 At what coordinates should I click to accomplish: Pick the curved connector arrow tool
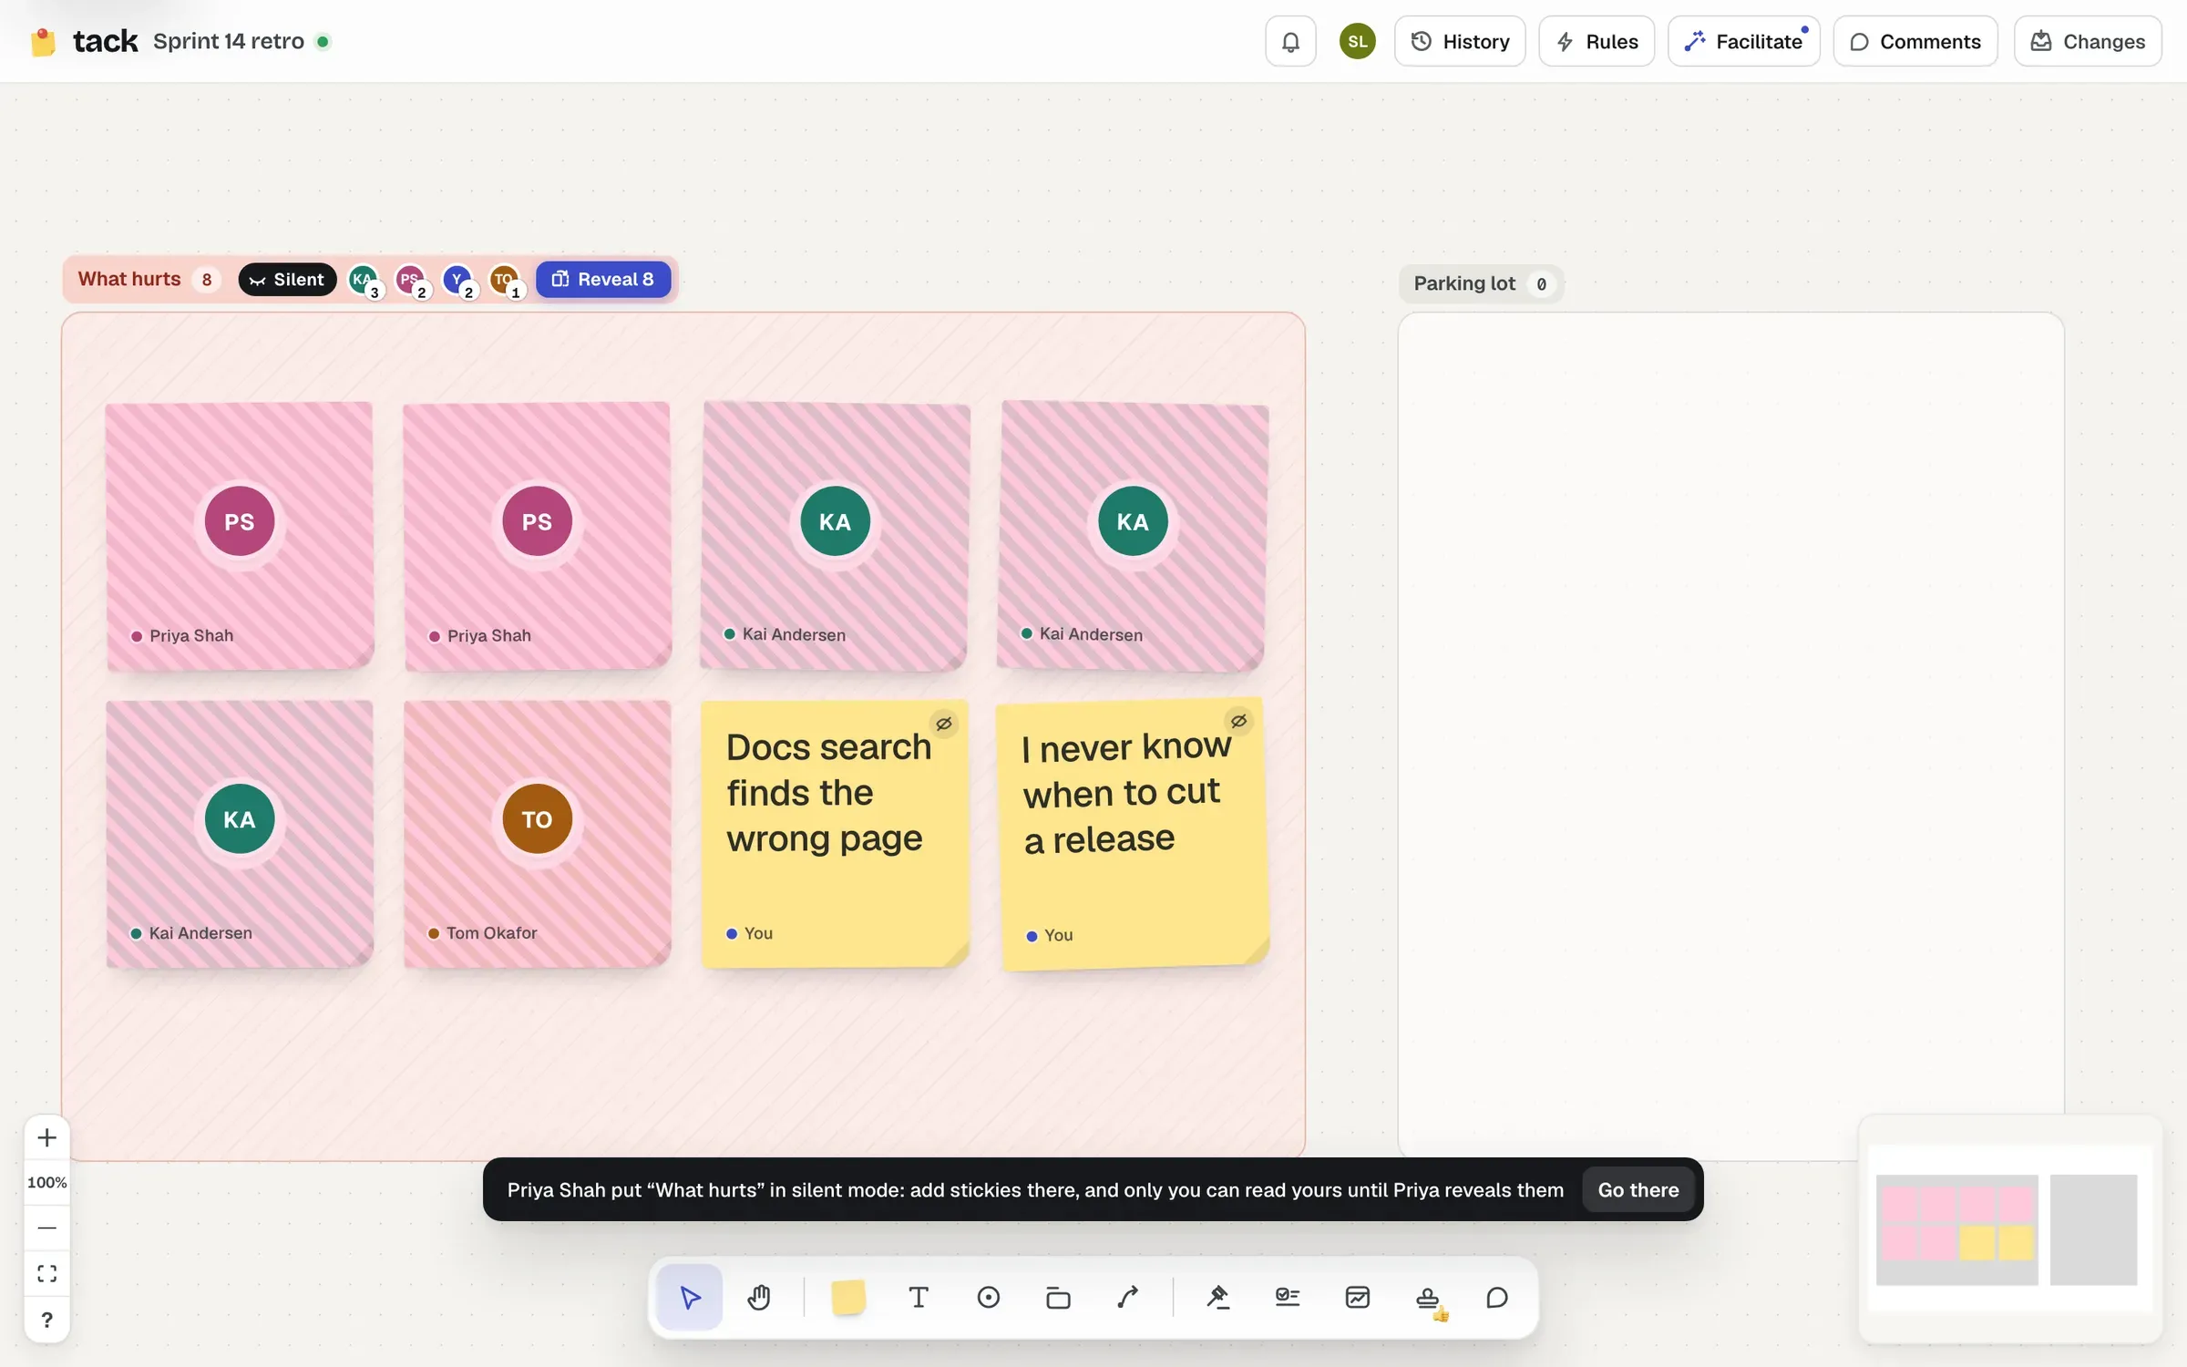[x=1128, y=1297]
